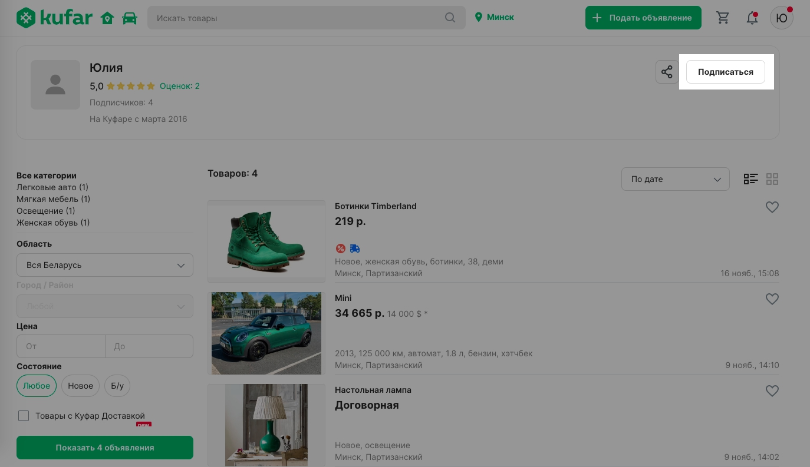The width and height of the screenshot is (810, 467).
Task: Click the search magnifier icon
Action: (450, 18)
